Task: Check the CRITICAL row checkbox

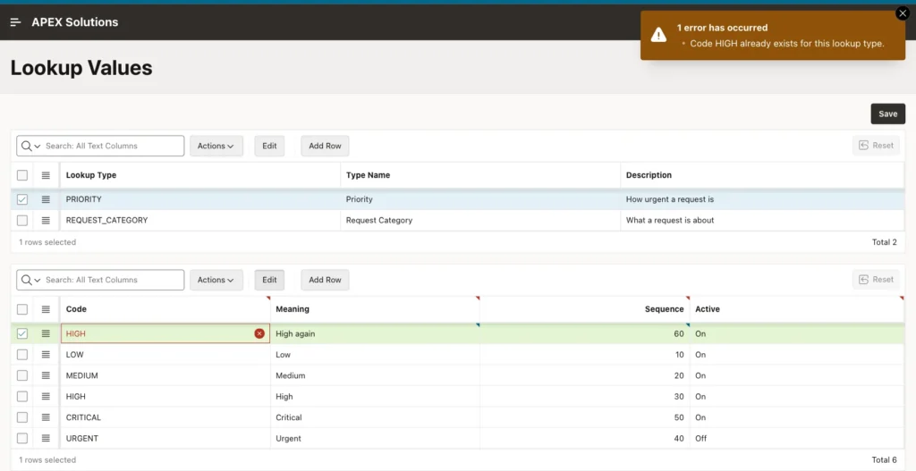Action: pos(22,418)
